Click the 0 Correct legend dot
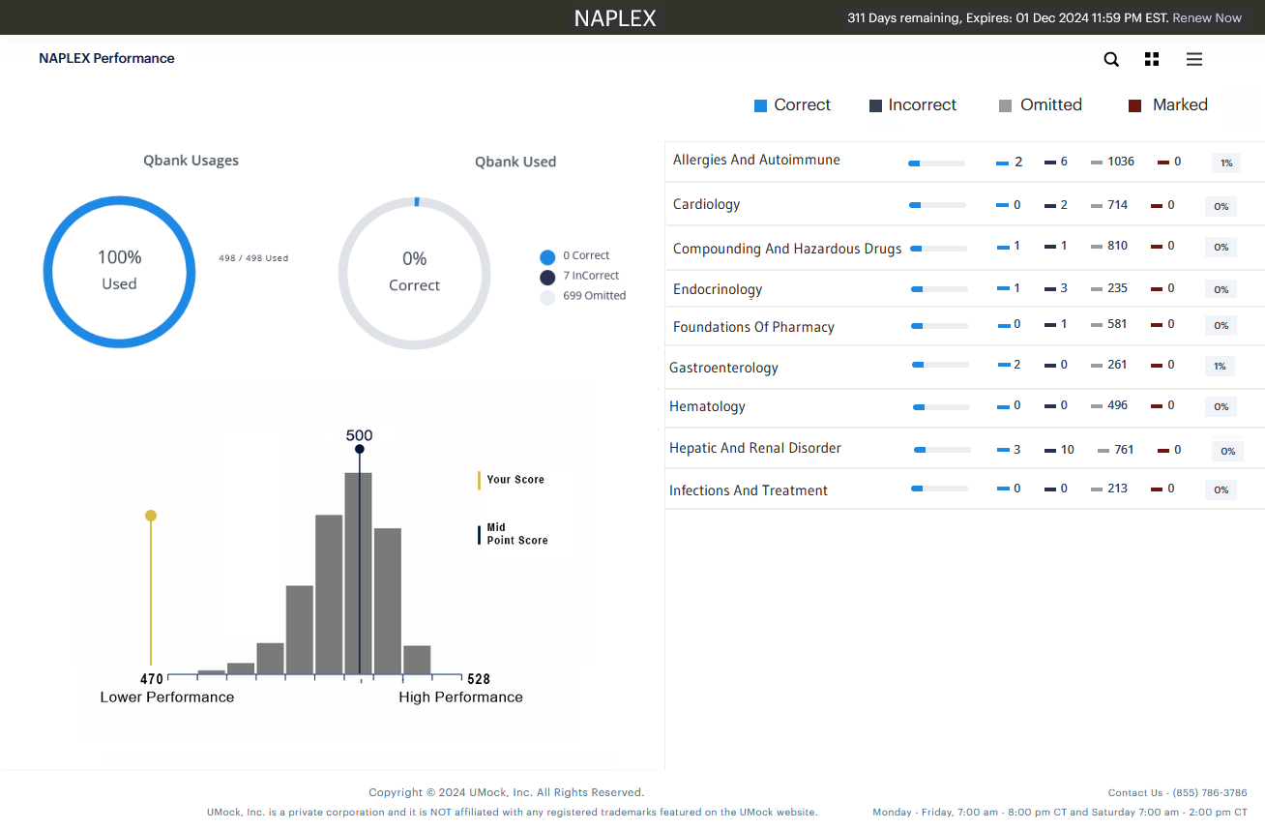The width and height of the screenshot is (1265, 830). pyautogui.click(x=547, y=257)
